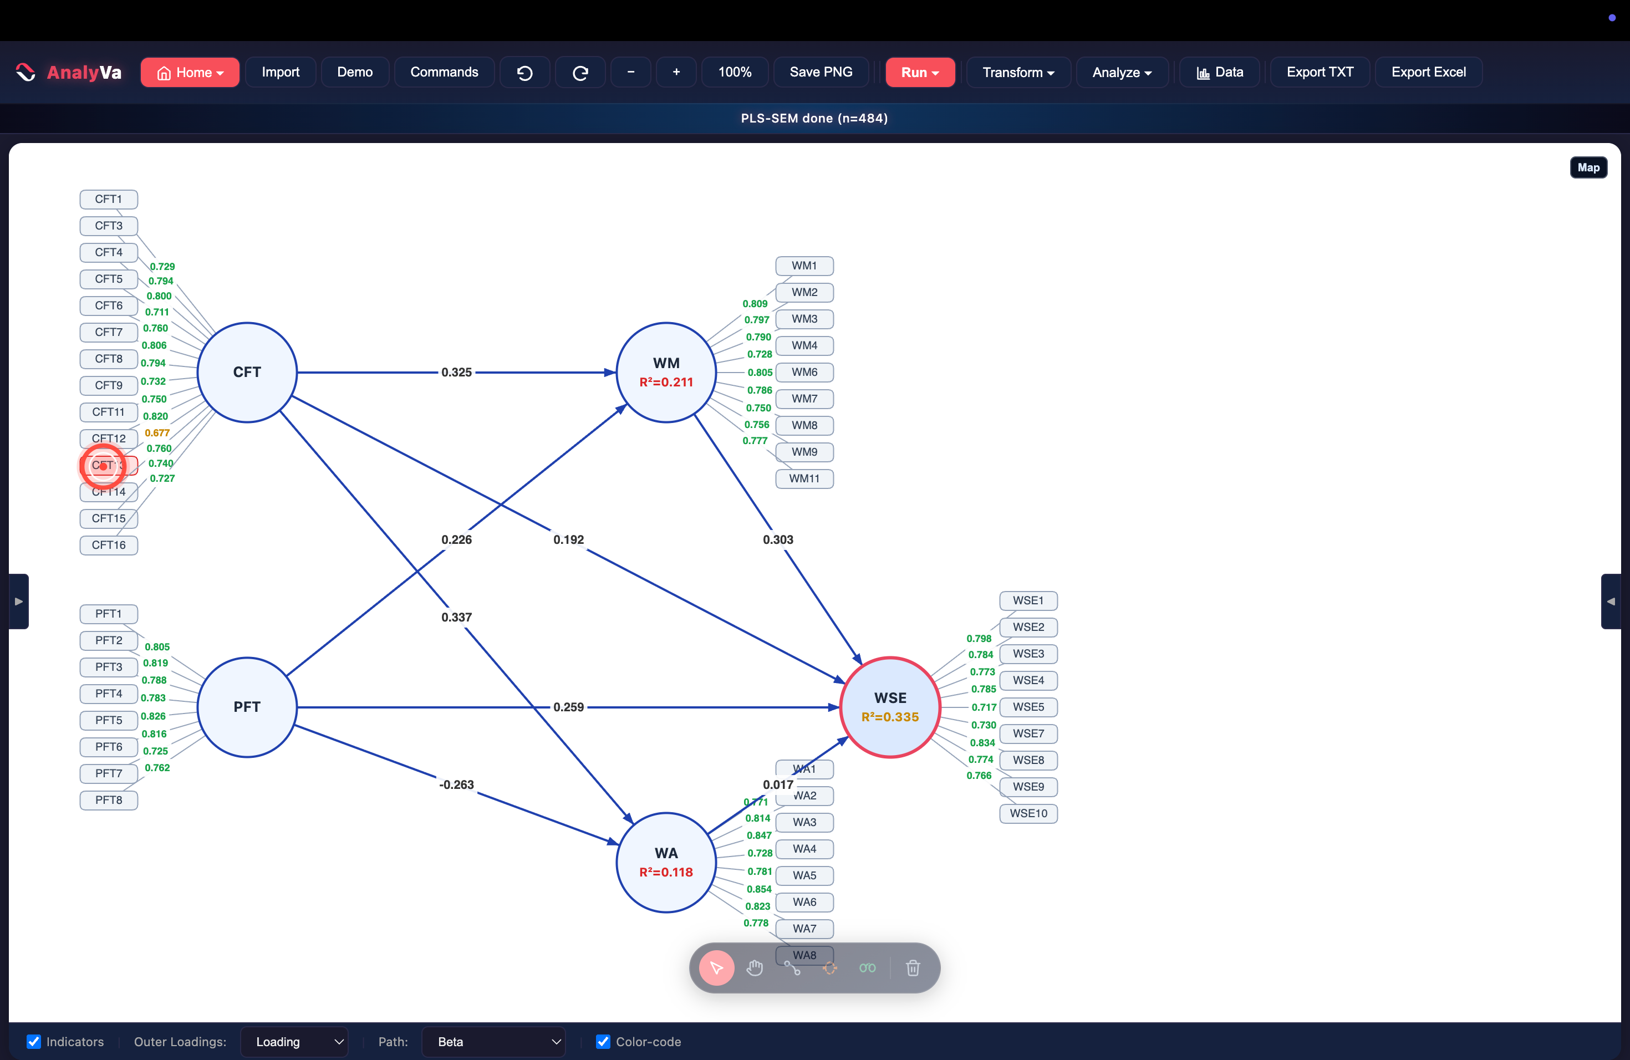
Task: Disable the Color-code checkbox
Action: [x=603, y=1042]
